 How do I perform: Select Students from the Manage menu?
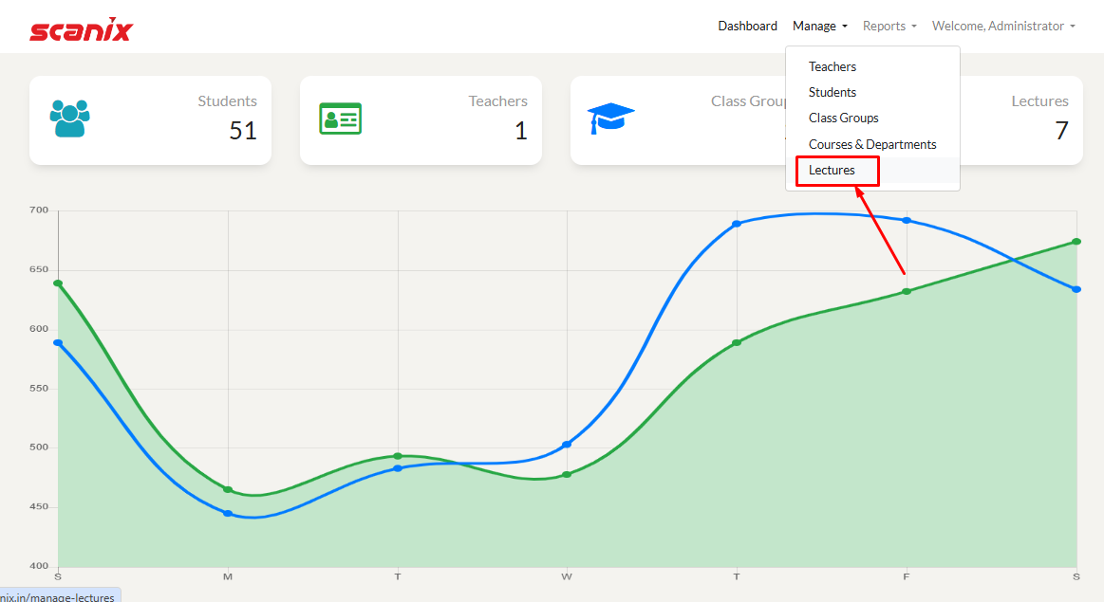coord(832,92)
